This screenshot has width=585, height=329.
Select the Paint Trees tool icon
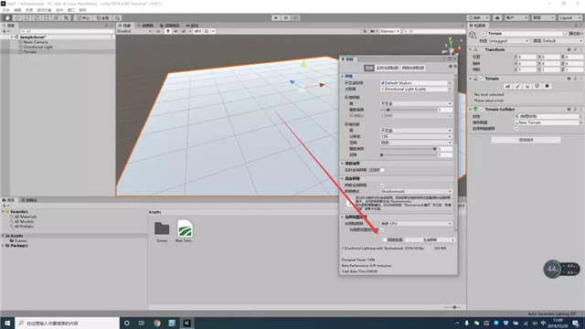point(527,86)
